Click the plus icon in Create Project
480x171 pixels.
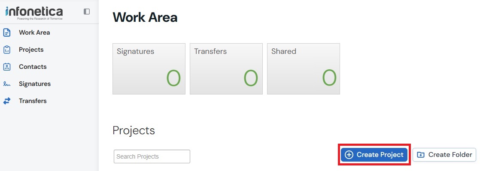(x=349, y=155)
